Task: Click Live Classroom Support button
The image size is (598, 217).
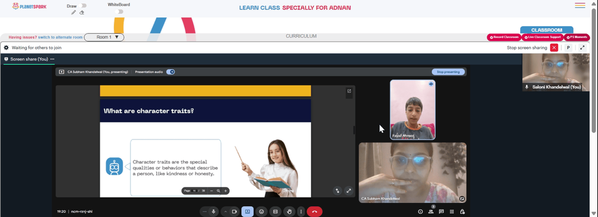Action: [x=542, y=37]
